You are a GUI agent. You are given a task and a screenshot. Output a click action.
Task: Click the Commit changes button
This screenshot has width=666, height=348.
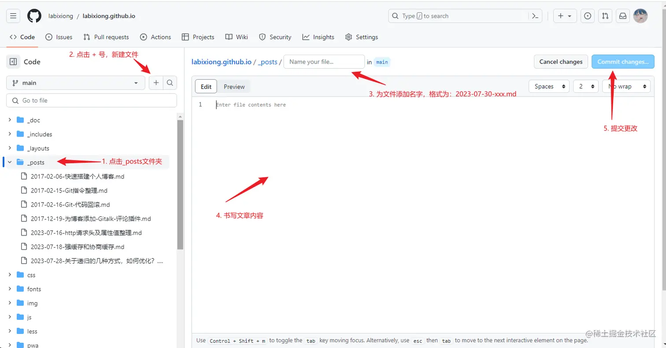[x=623, y=62]
